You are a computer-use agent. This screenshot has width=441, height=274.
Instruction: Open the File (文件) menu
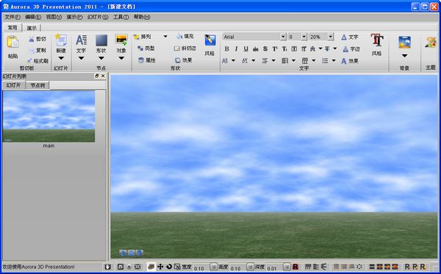click(x=12, y=17)
